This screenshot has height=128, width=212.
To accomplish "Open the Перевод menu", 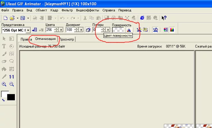I will [x=125, y=10].
